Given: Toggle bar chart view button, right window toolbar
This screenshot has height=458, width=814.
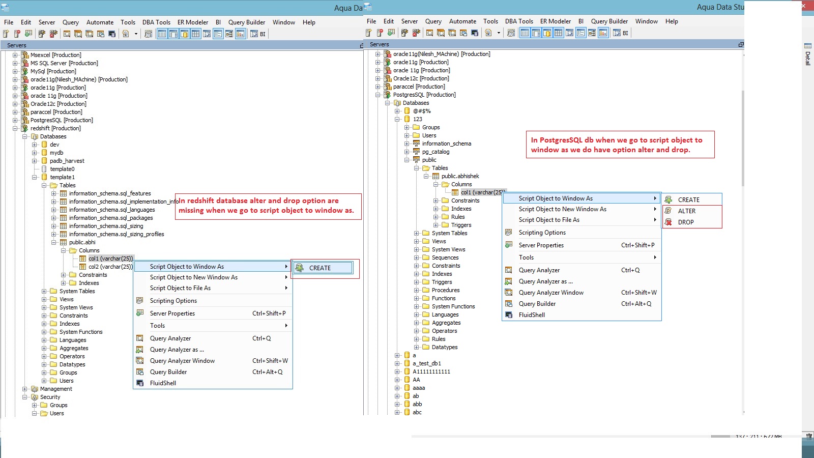Looking at the screenshot, I should [603, 33].
